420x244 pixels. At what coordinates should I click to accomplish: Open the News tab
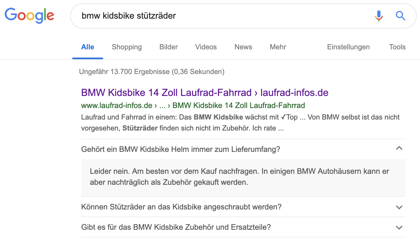(243, 47)
